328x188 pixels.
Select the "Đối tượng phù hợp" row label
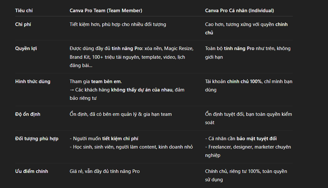(37, 139)
